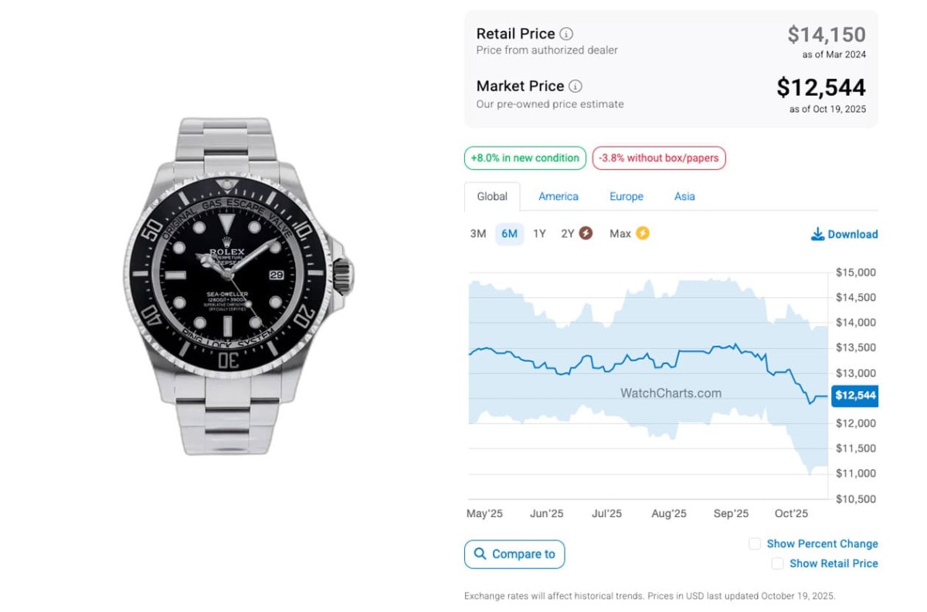Show the Max price history range
Viewport: 927px width, 612px height.
pos(620,234)
